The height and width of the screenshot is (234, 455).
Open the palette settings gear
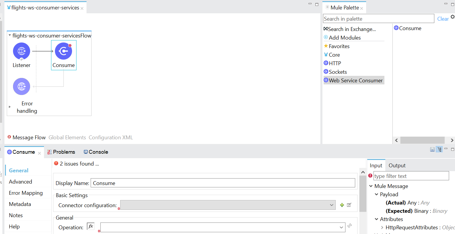point(452,17)
